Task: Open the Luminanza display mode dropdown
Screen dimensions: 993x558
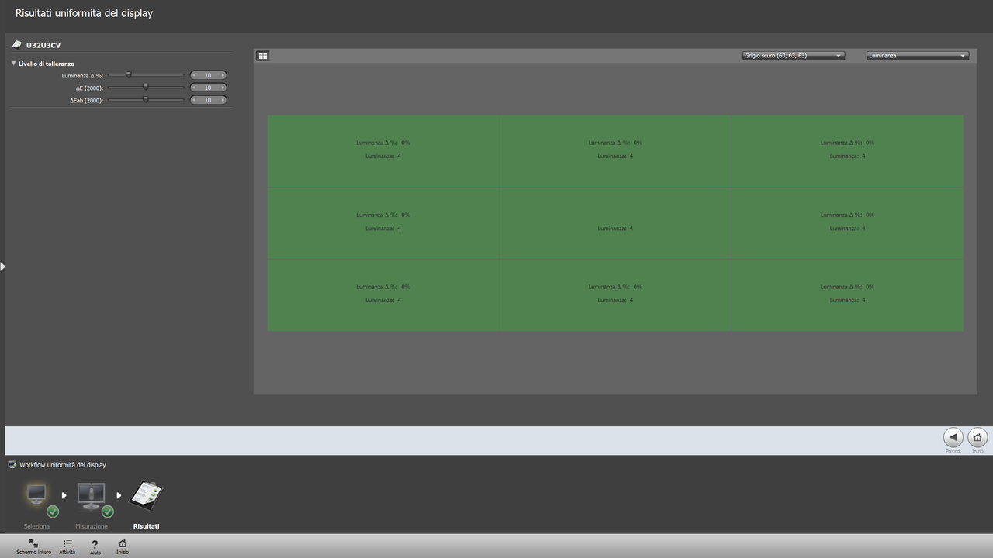Action: click(918, 56)
